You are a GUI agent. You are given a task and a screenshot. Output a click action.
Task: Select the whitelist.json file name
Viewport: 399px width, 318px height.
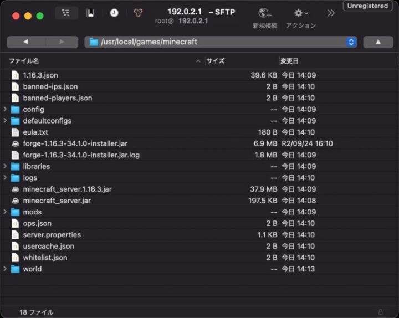45,258
